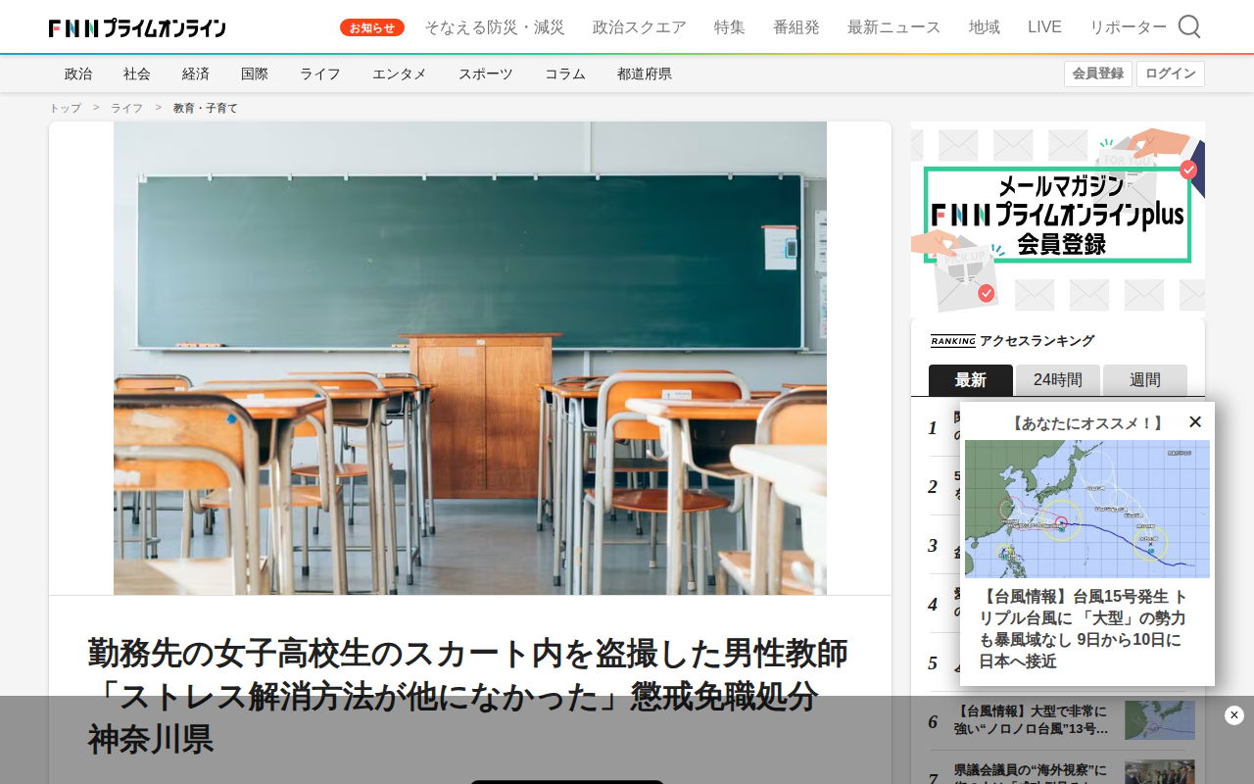
Task: Switch ranking to 24時間 tab
Action: [1058, 380]
